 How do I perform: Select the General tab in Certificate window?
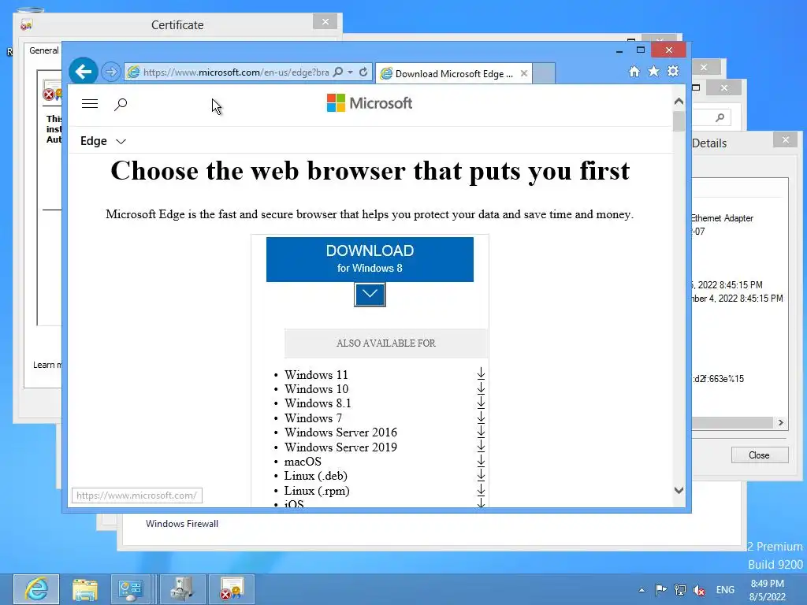tap(44, 50)
